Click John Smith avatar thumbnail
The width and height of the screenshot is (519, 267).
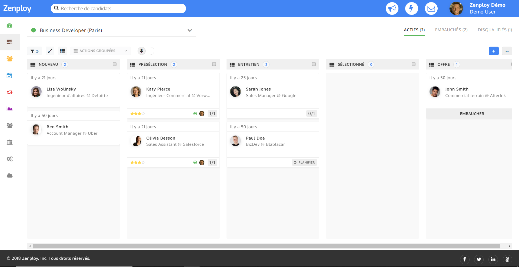click(x=435, y=92)
